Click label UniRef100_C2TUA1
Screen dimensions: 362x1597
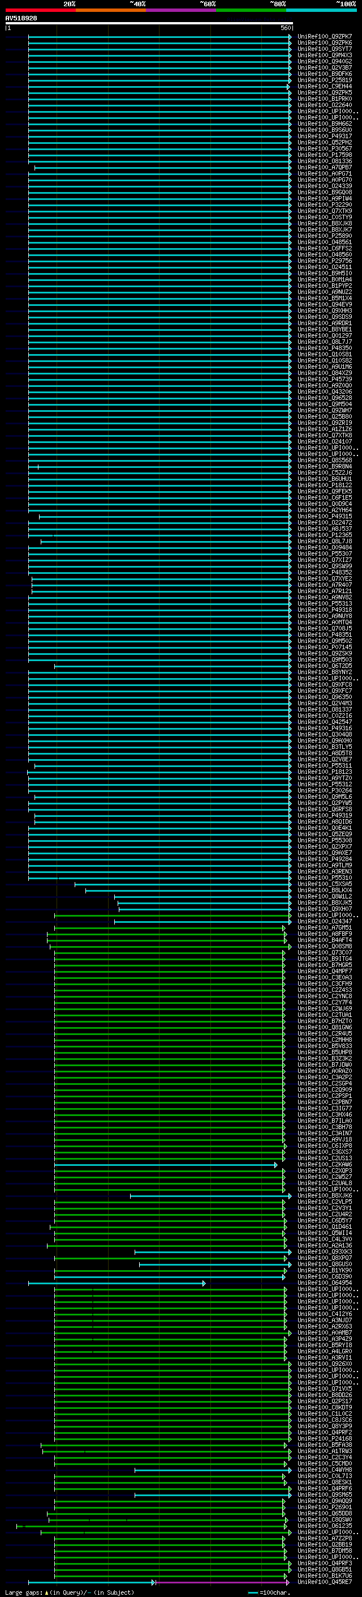[x=325, y=1015]
